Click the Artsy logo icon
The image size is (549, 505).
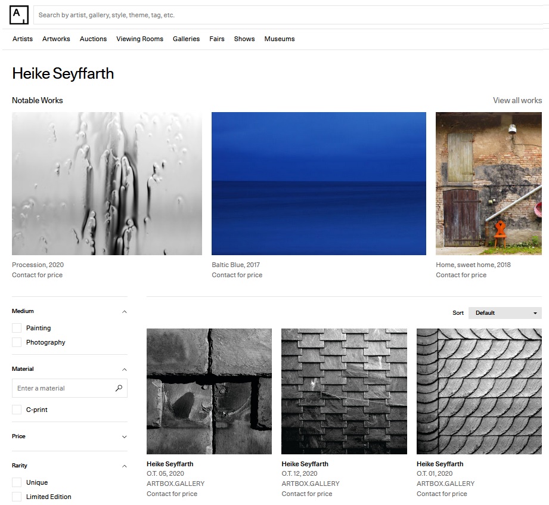pos(19,15)
